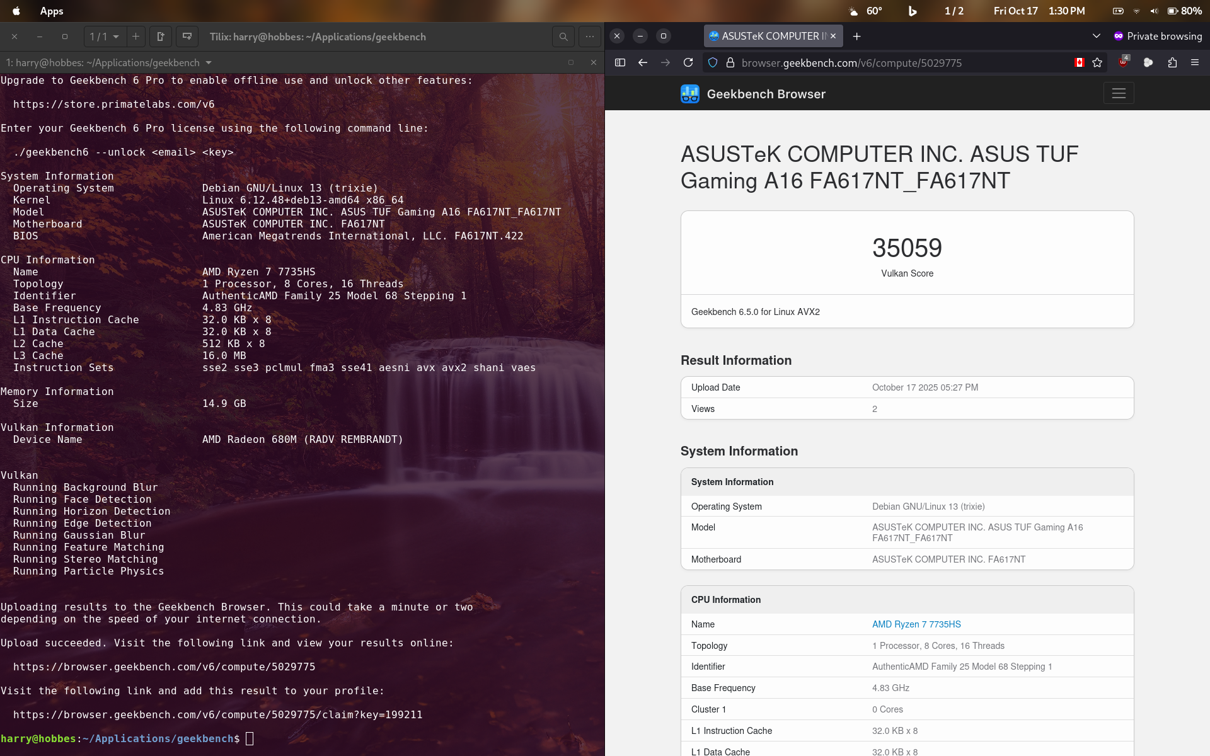Toggle the Firefox sidebar icon

(620, 62)
